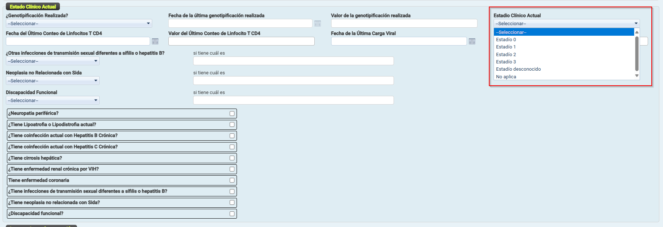Open calendar for last viral load date
The height and width of the screenshot is (227, 663).
click(x=472, y=42)
